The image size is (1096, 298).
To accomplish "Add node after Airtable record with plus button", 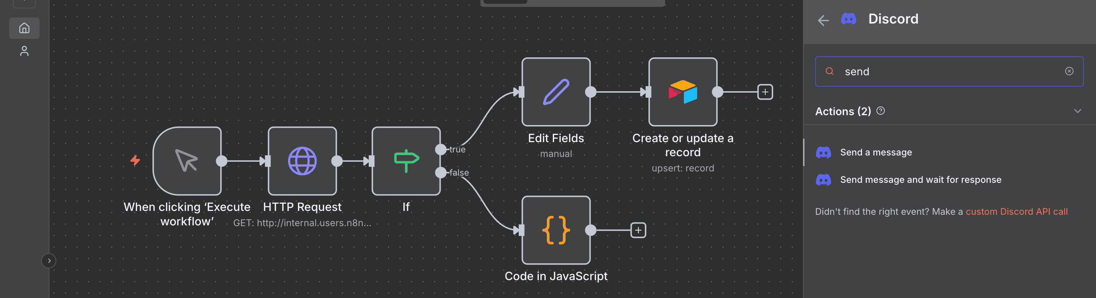I will 765,92.
